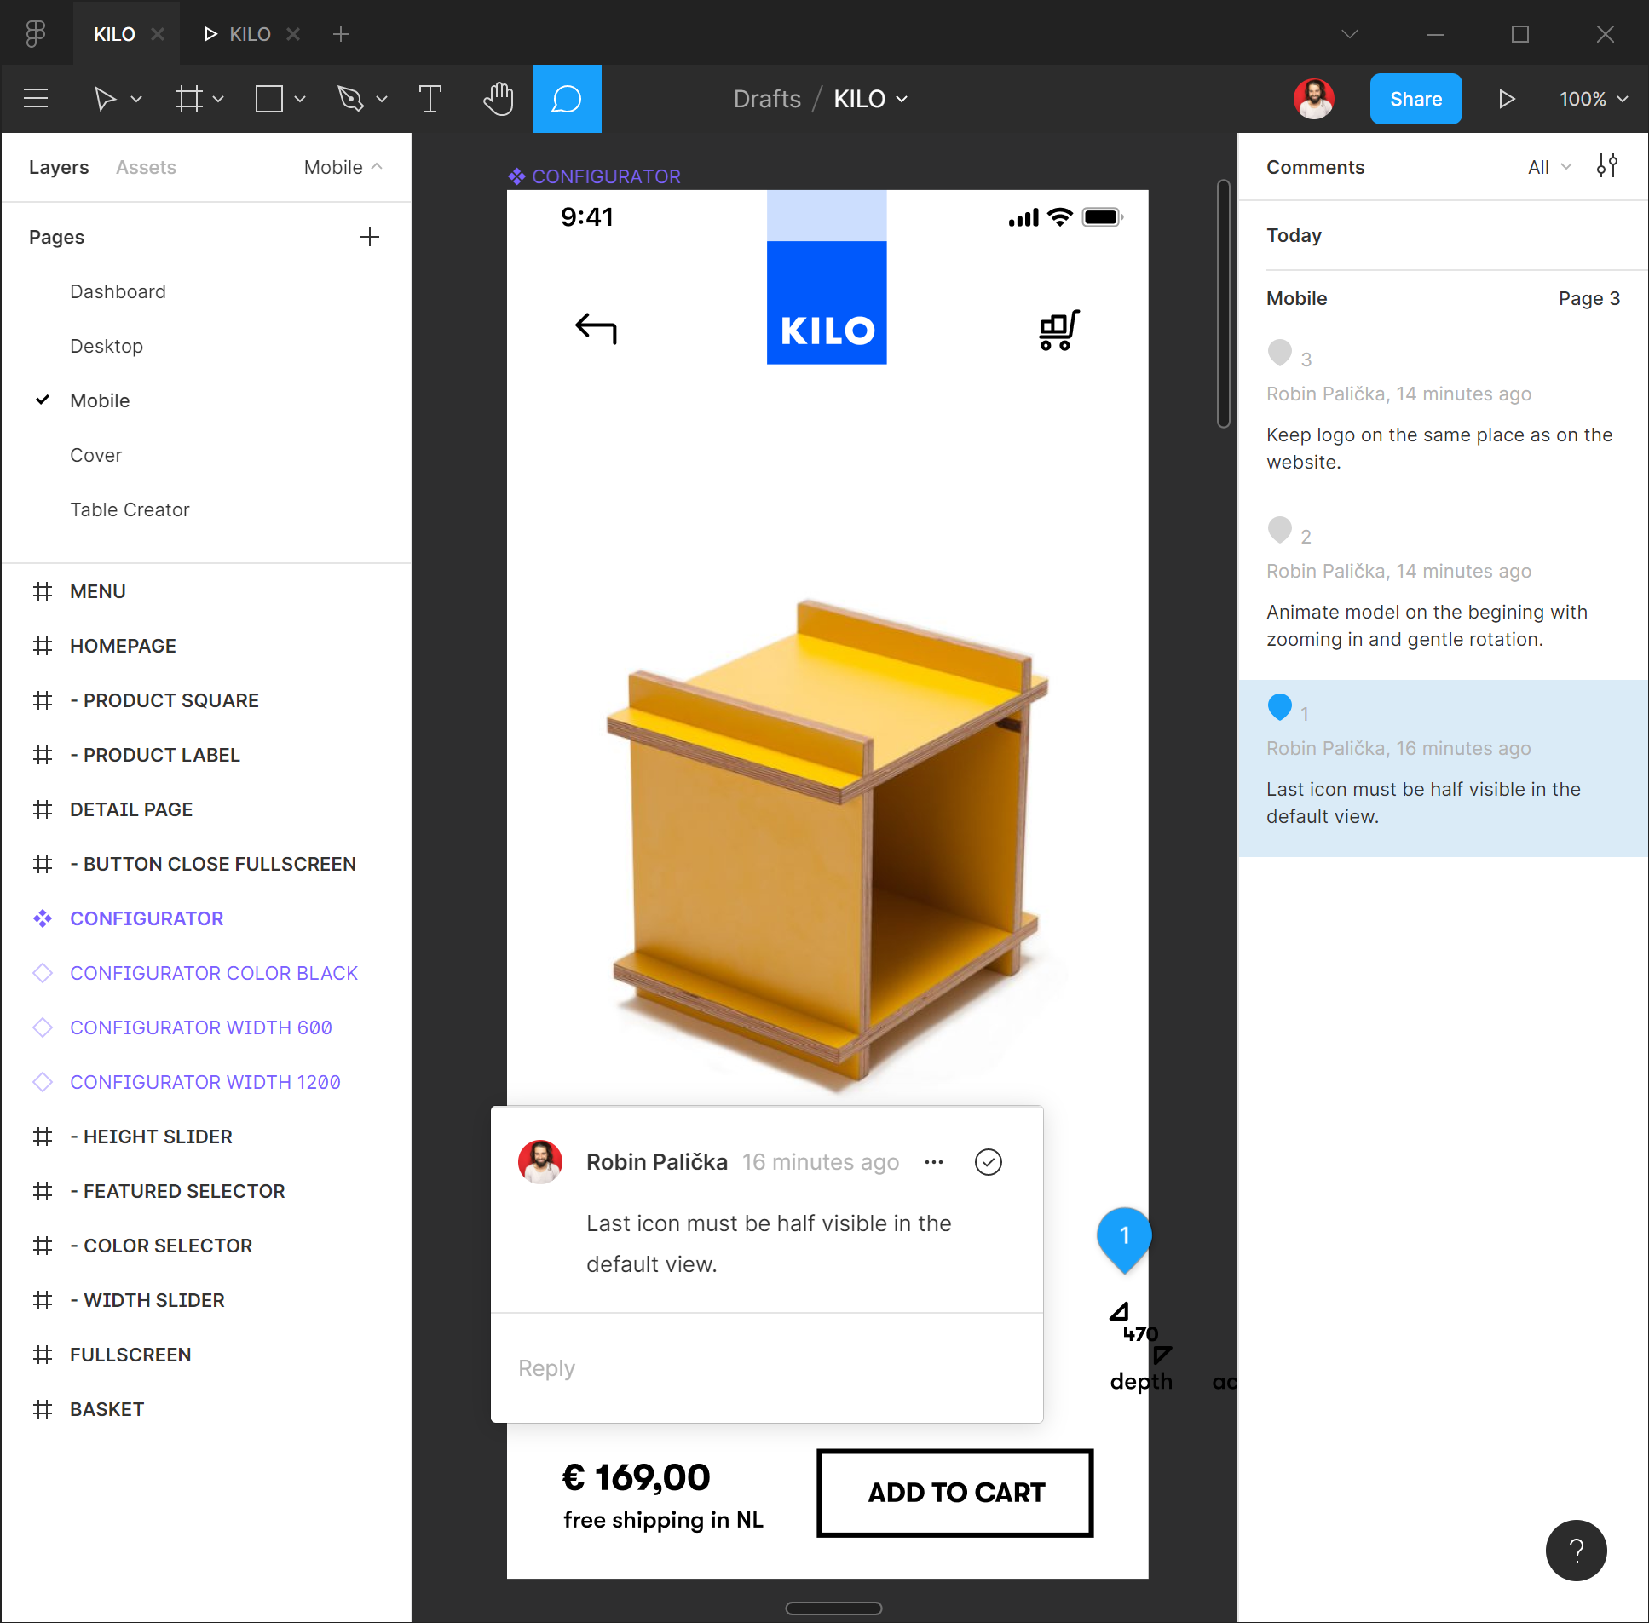Select the Hand tool
This screenshot has width=1649, height=1623.
(498, 99)
